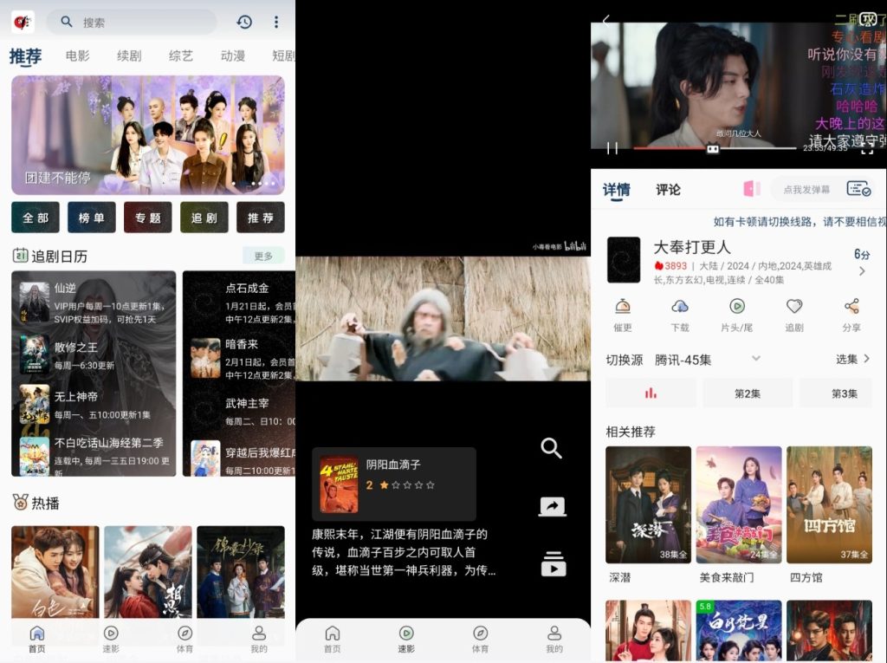887x663 pixels.
Task: Open the 阴阳血滴子 movie card
Action: (394, 484)
